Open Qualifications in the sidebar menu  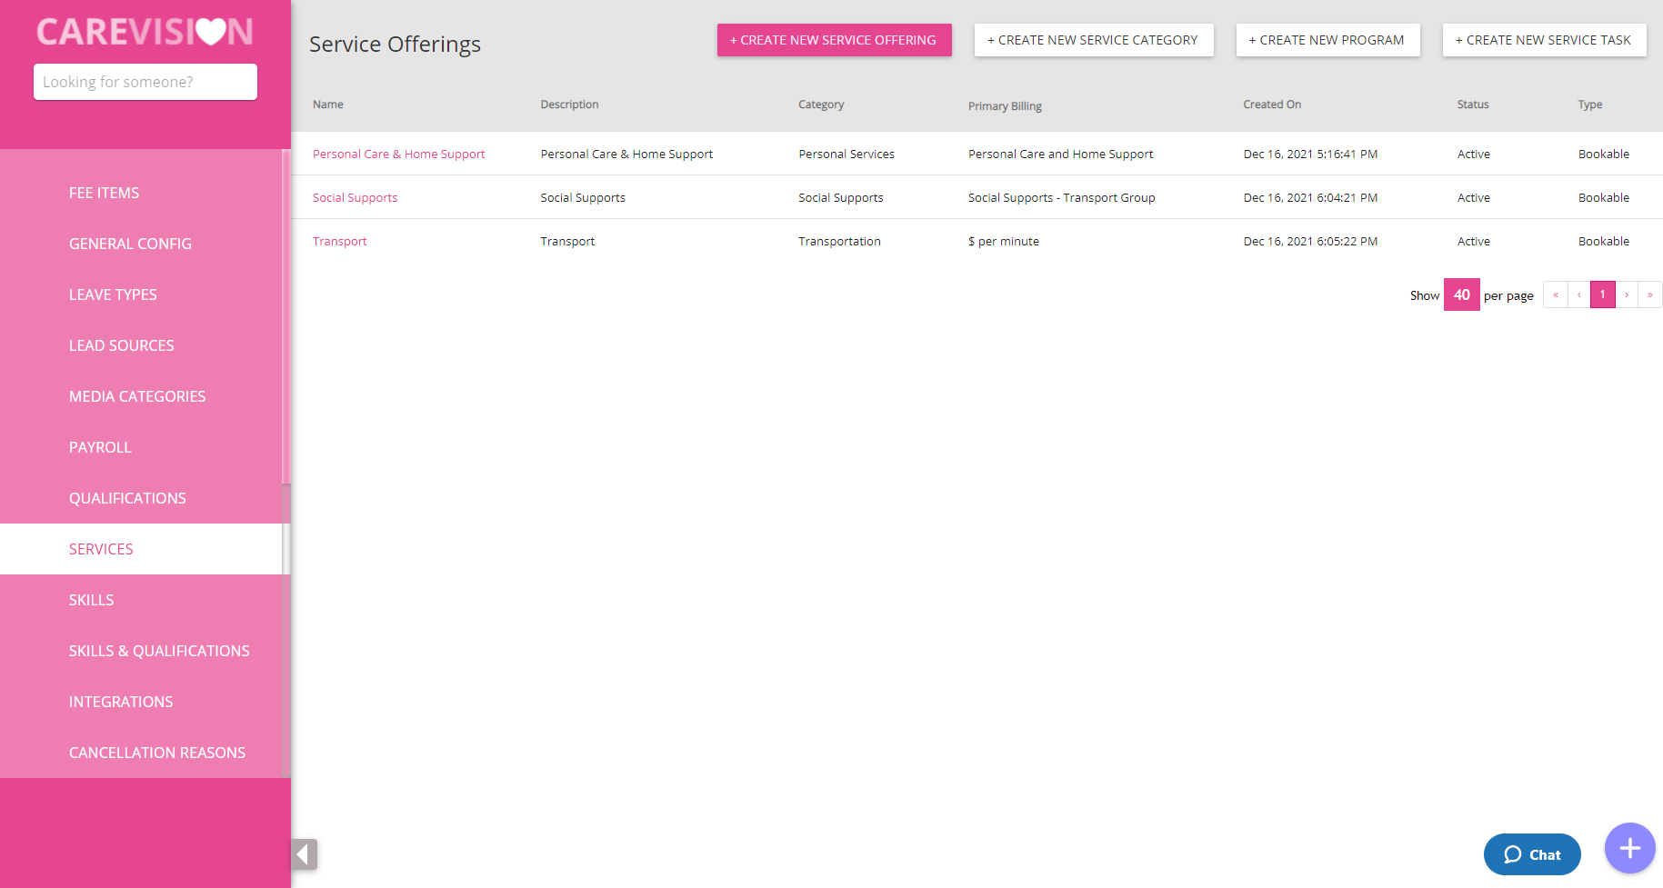127,498
